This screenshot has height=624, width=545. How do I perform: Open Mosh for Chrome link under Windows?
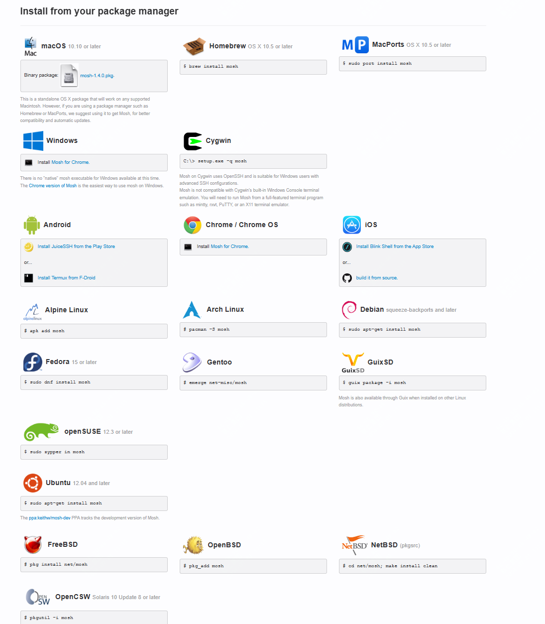coord(70,162)
